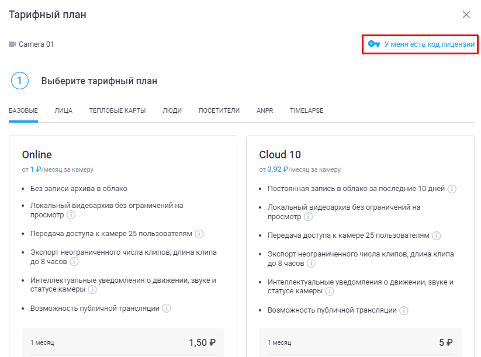Click info icon for Cloud 10 local archive
481x357 pixels.
pyautogui.click(x=309, y=216)
